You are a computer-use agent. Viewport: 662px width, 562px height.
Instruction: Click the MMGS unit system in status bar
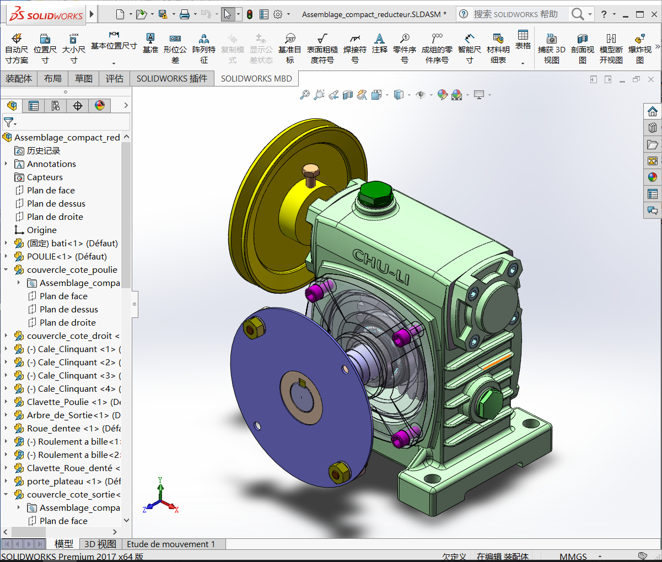(x=573, y=556)
